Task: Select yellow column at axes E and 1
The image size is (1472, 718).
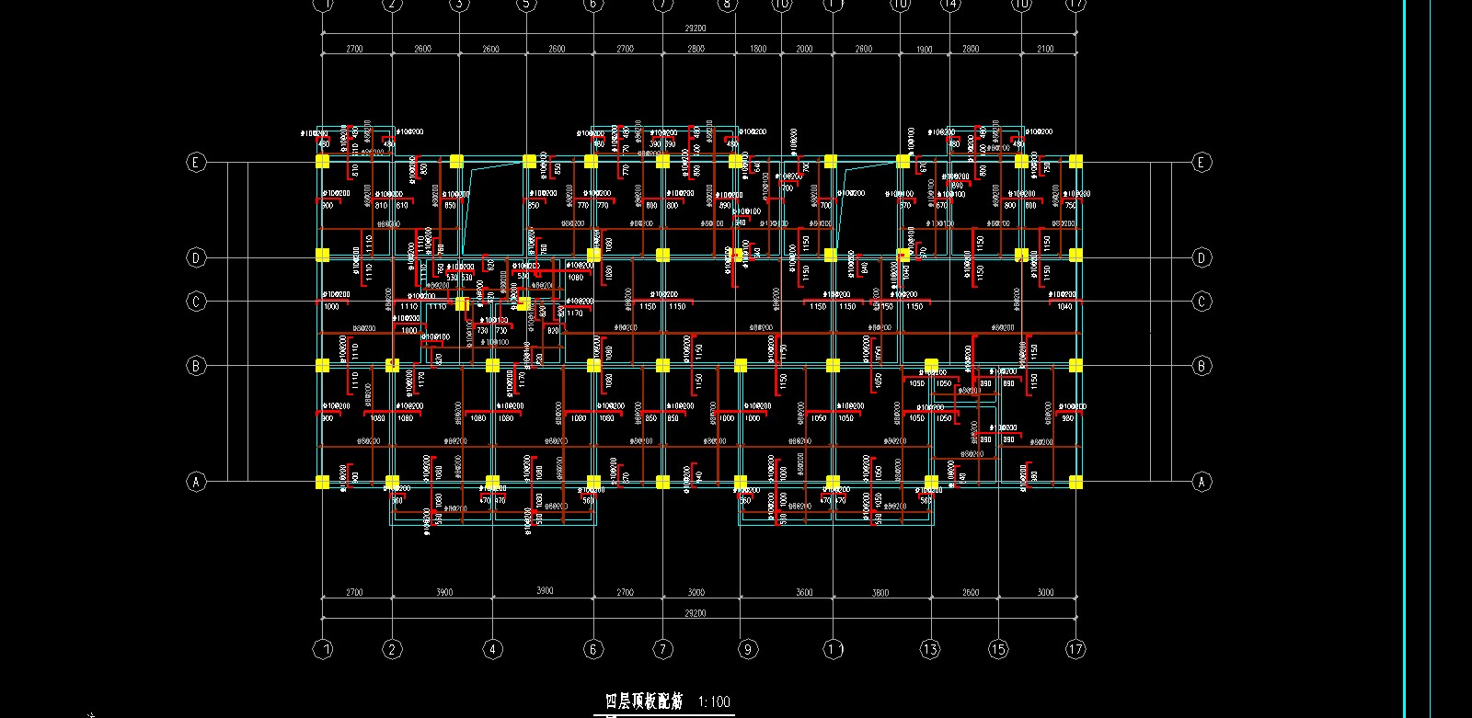Action: tap(323, 162)
